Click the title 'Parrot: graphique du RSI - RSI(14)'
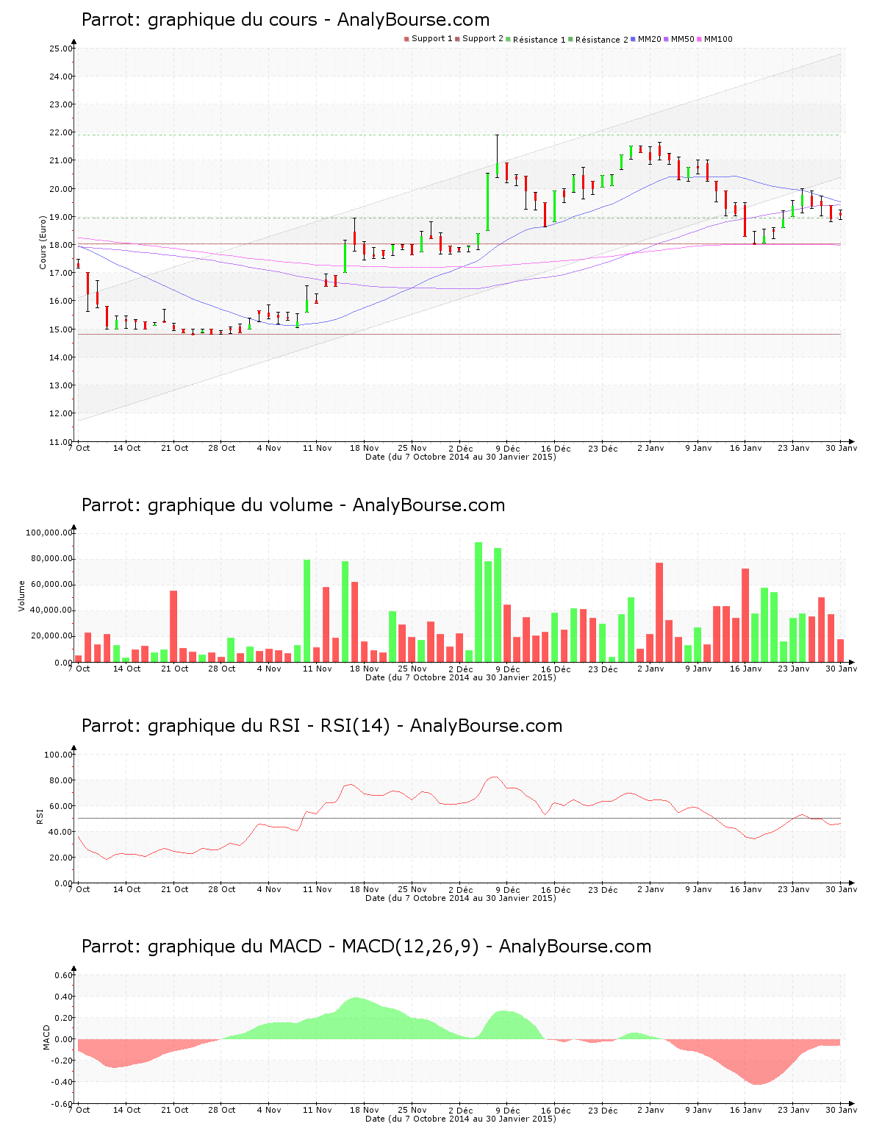882x1140 pixels. point(235,726)
